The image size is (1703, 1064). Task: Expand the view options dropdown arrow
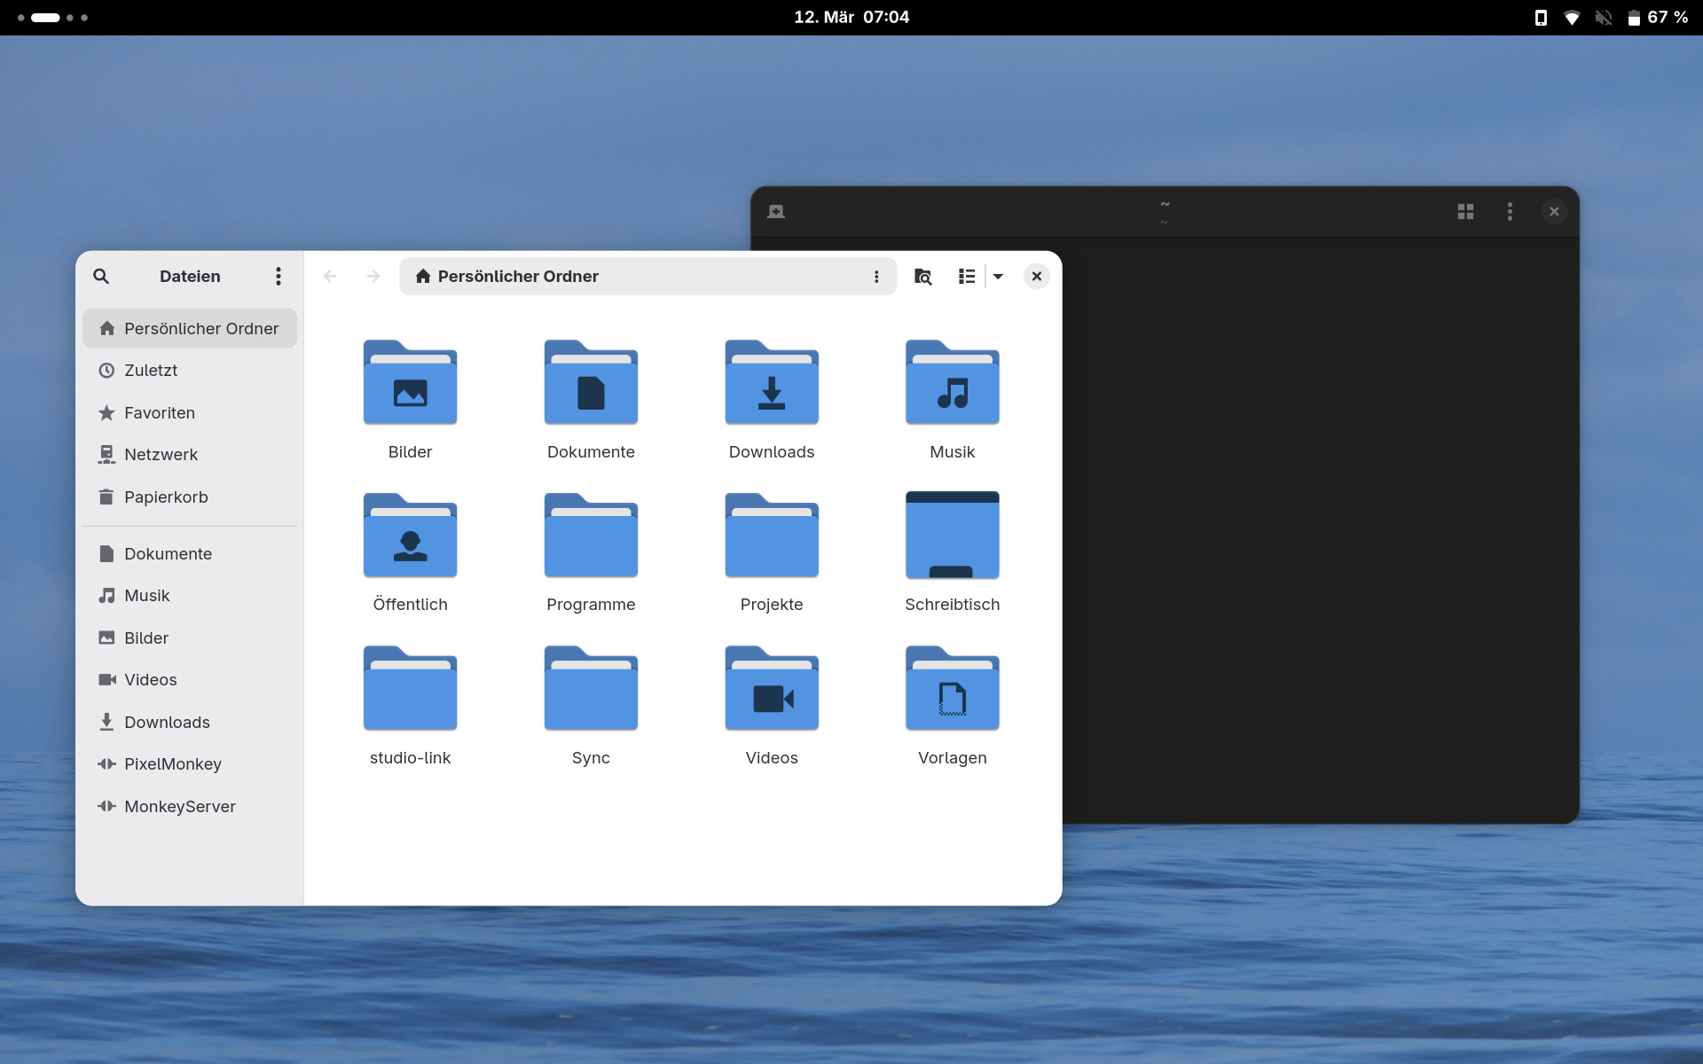coord(998,277)
